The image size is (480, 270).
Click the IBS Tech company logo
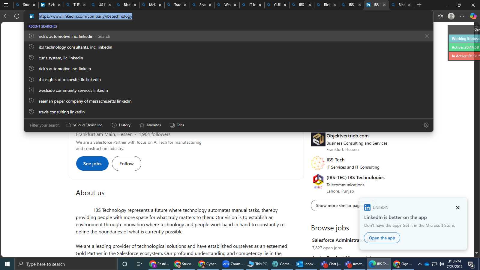point(318,163)
